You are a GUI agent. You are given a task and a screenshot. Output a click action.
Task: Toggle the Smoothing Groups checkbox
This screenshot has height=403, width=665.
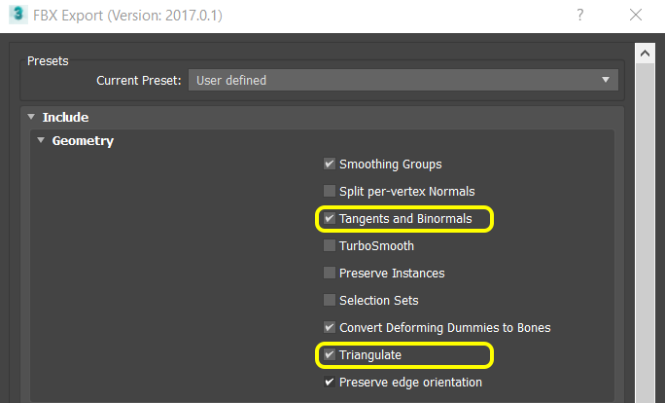tap(330, 165)
